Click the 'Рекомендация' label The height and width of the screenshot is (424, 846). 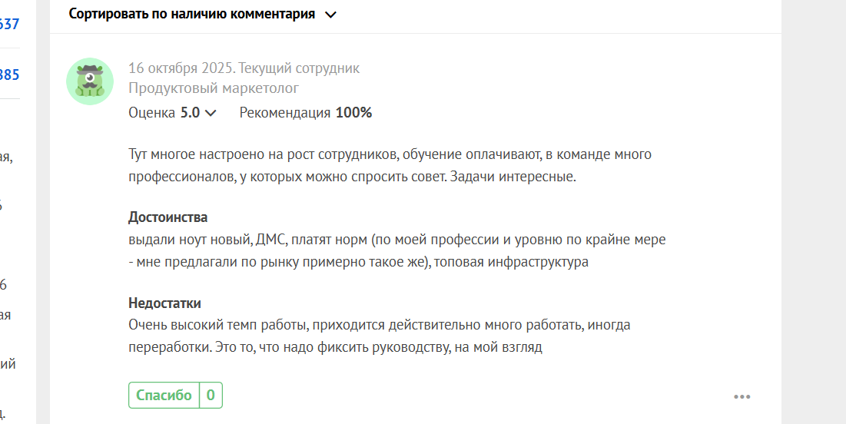click(284, 113)
